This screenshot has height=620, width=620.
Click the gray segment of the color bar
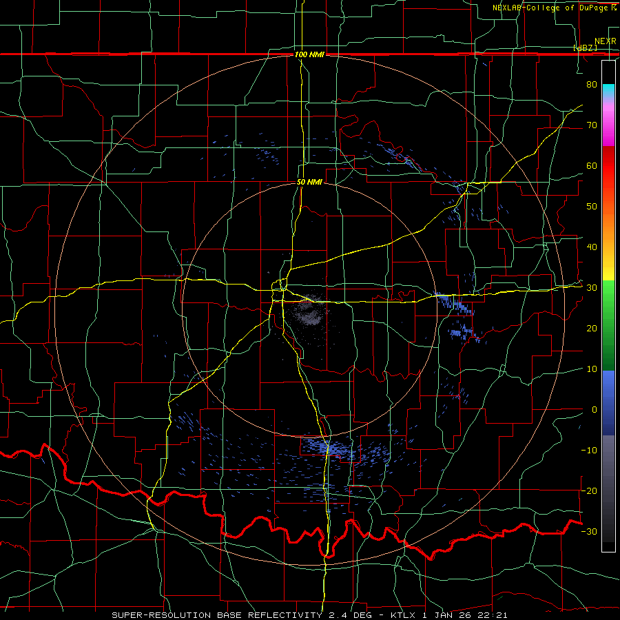608,488
